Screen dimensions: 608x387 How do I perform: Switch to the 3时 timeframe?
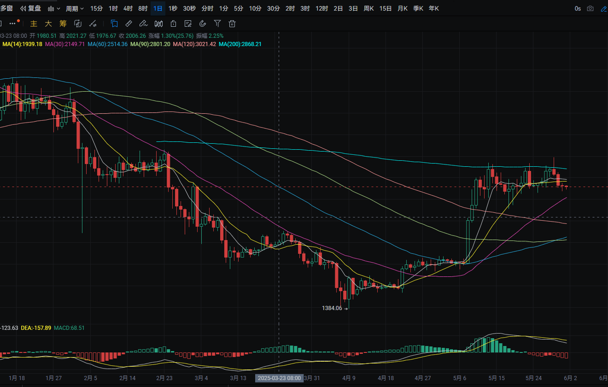click(x=305, y=8)
